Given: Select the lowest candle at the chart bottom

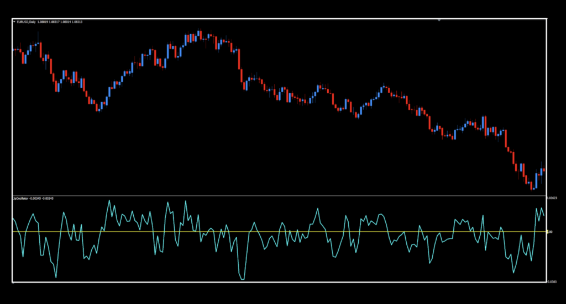Looking at the screenshot, I should point(532,185).
